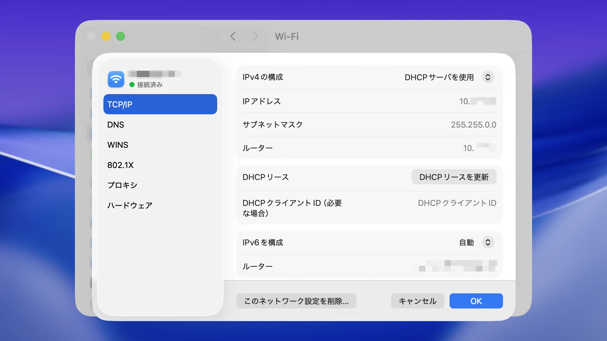The width and height of the screenshot is (607, 341).
Task: Open the IPv6 configuration popup stepper
Action: pos(488,242)
